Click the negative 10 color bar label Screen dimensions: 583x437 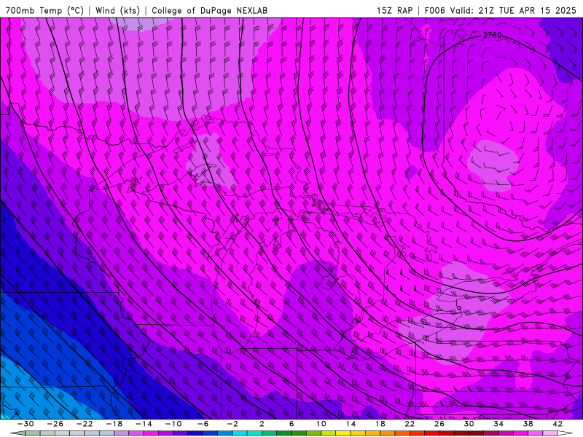(173, 424)
